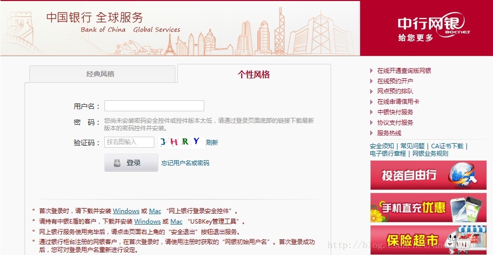The height and width of the screenshot is (255, 493).
Task: Open 在线预约开户 link
Action: click(395, 81)
